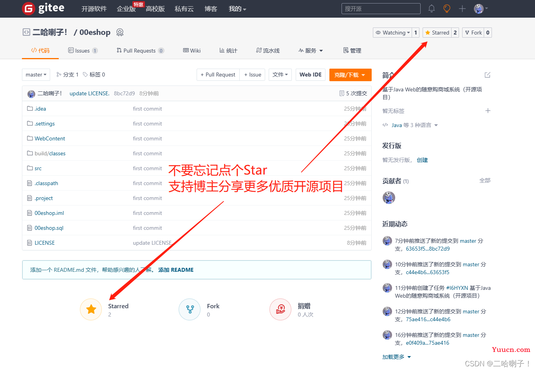The height and width of the screenshot is (371, 535).
Task: Expand 加载更多 recent activity
Action: point(397,357)
